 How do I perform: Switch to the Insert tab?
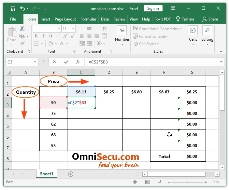[45, 19]
